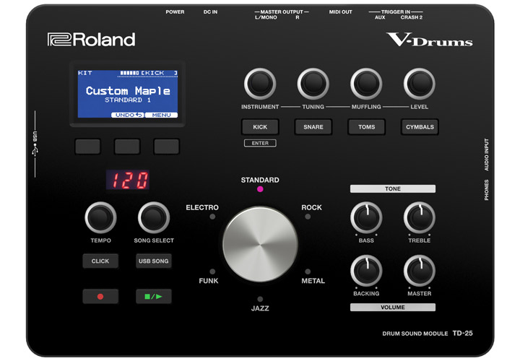Image resolution: width=520 pixels, height=361 pixels.
Task: Click the CRASH 2 trigger label
Action: pyautogui.click(x=411, y=17)
